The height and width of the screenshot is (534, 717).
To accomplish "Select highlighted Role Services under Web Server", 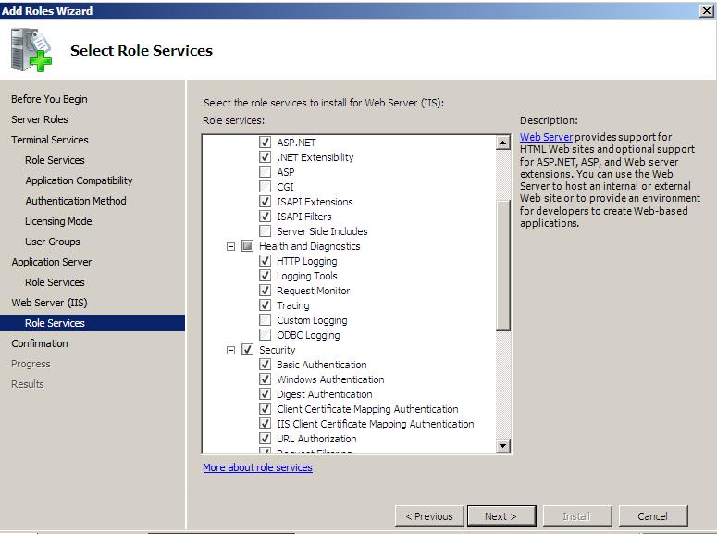I will 93,323.
